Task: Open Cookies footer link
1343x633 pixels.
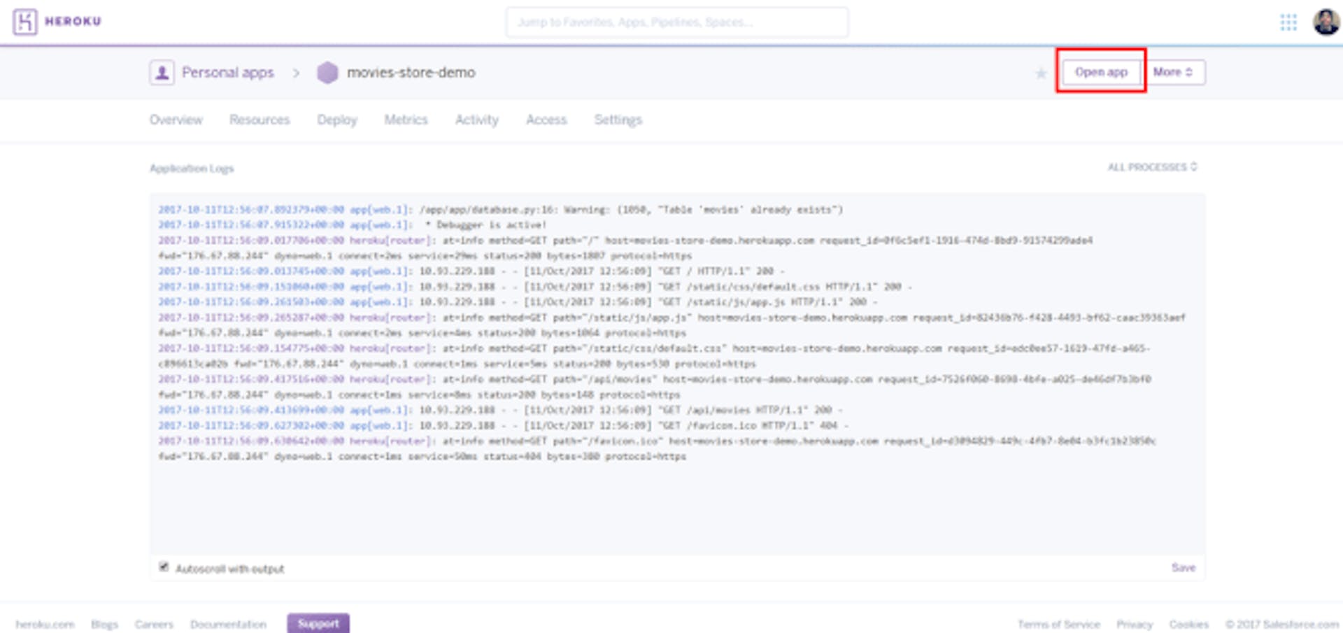Action: 1189,624
